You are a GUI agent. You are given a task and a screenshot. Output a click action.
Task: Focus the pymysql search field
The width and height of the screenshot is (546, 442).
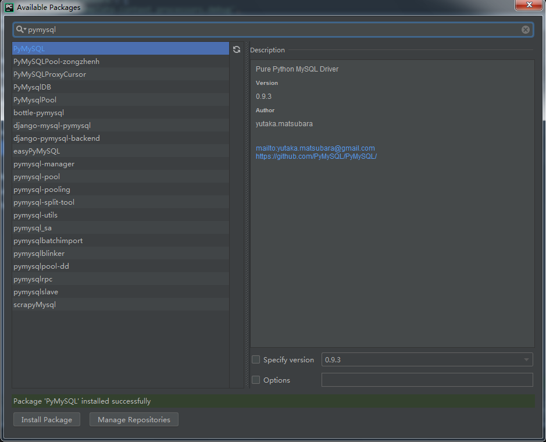(x=273, y=30)
